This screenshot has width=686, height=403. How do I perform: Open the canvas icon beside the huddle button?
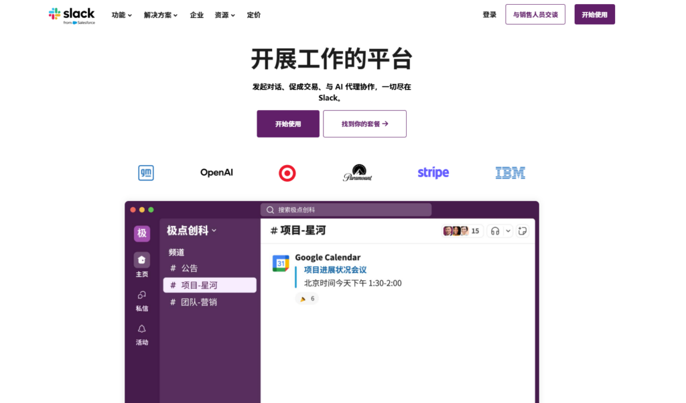(523, 231)
